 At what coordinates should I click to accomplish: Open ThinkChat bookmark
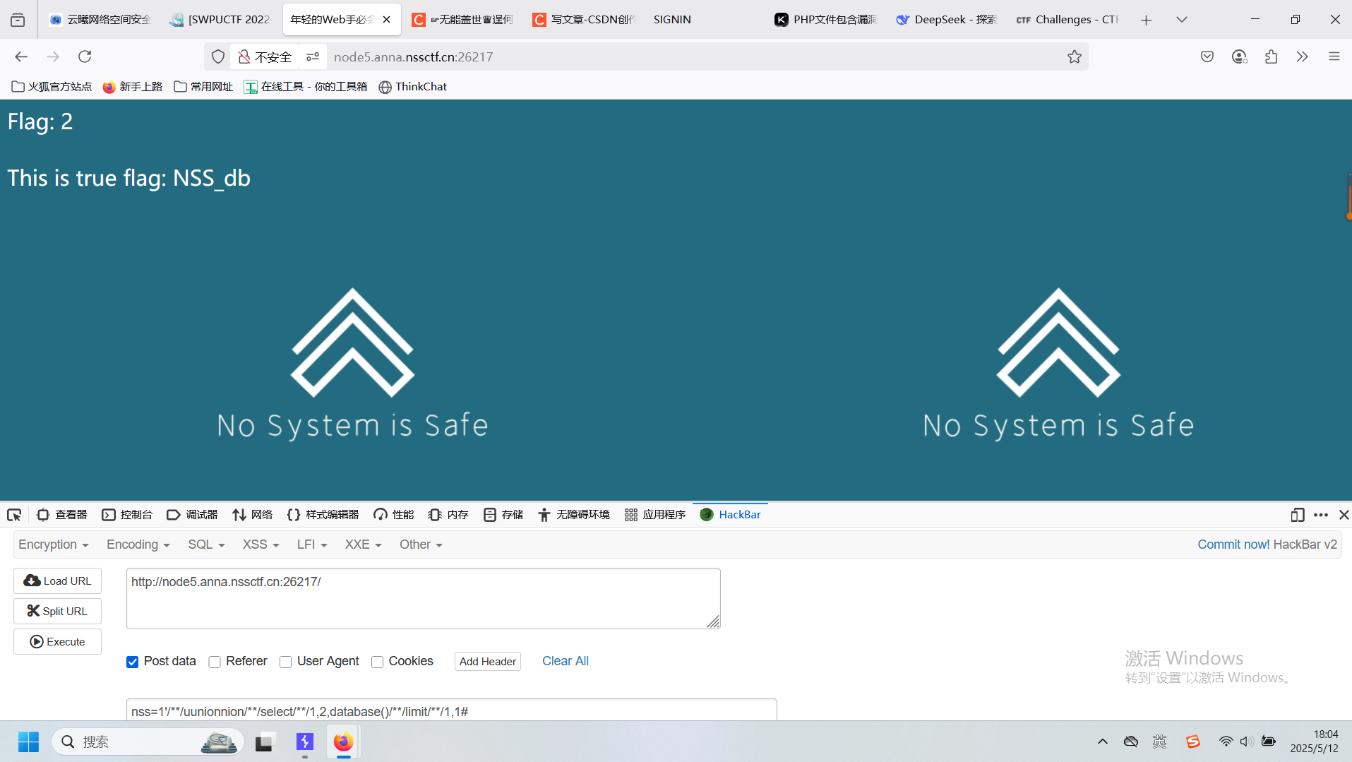pyautogui.click(x=413, y=86)
